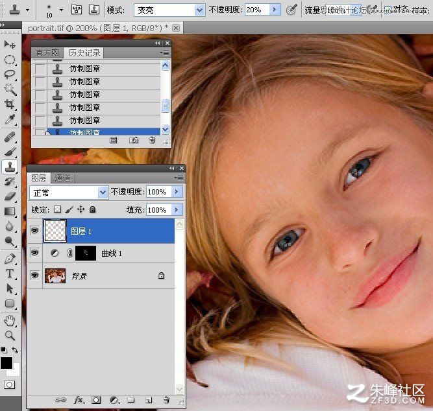The width and height of the screenshot is (433, 411).
Task: Create new fill or adjustment layer
Action: point(114,400)
